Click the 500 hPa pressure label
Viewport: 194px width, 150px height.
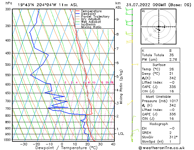(x=9, y=65)
